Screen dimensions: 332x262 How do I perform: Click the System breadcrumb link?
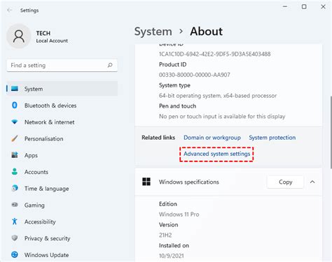pos(153,31)
